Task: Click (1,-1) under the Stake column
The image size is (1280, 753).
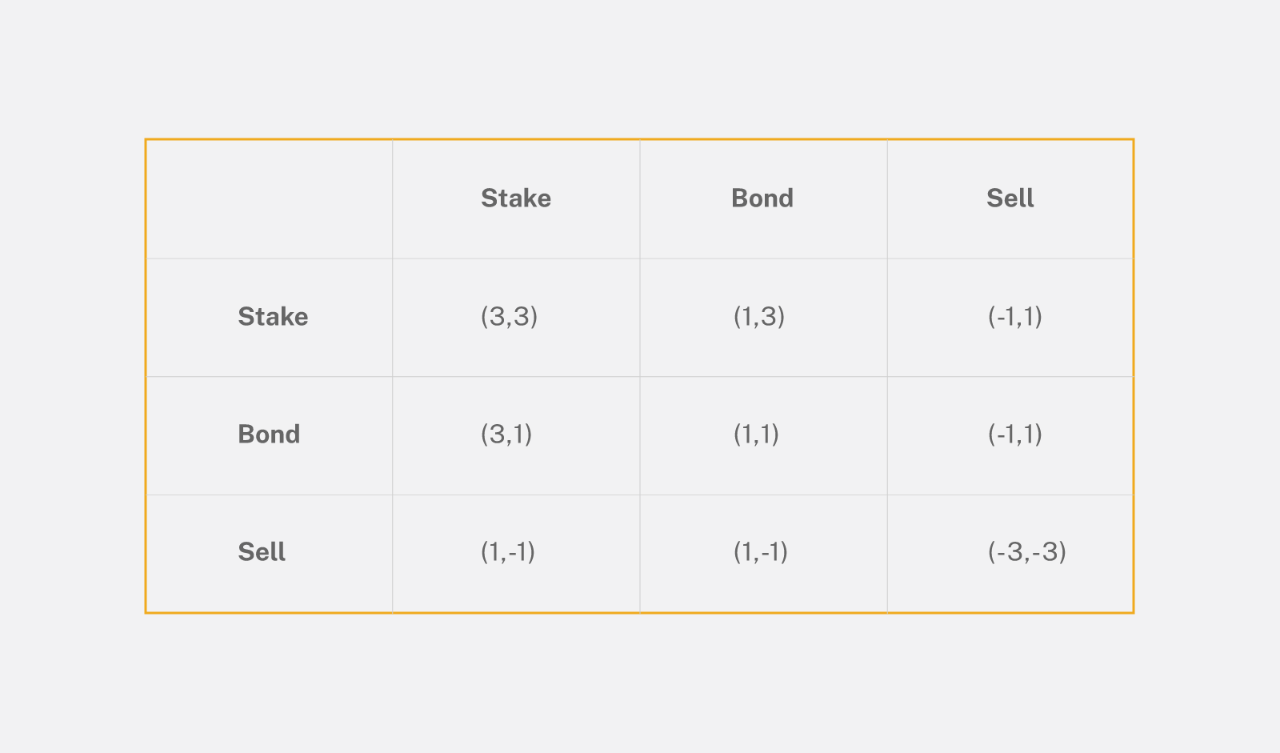Action: [x=508, y=552]
